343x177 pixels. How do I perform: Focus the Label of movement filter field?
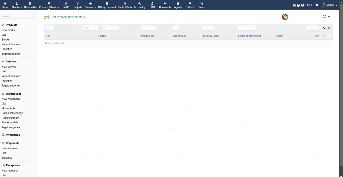[x=247, y=28]
